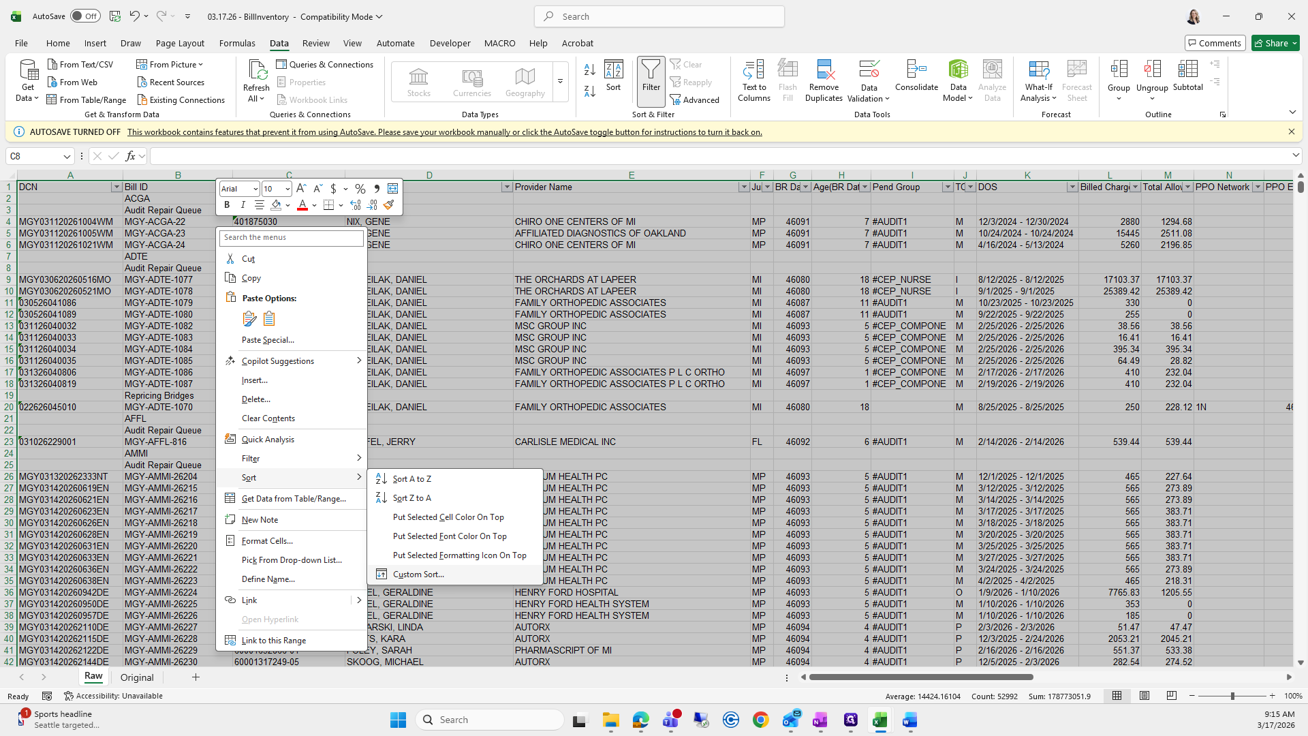The image size is (1308, 736).
Task: Click the Subtotal icon
Action: (1187, 70)
